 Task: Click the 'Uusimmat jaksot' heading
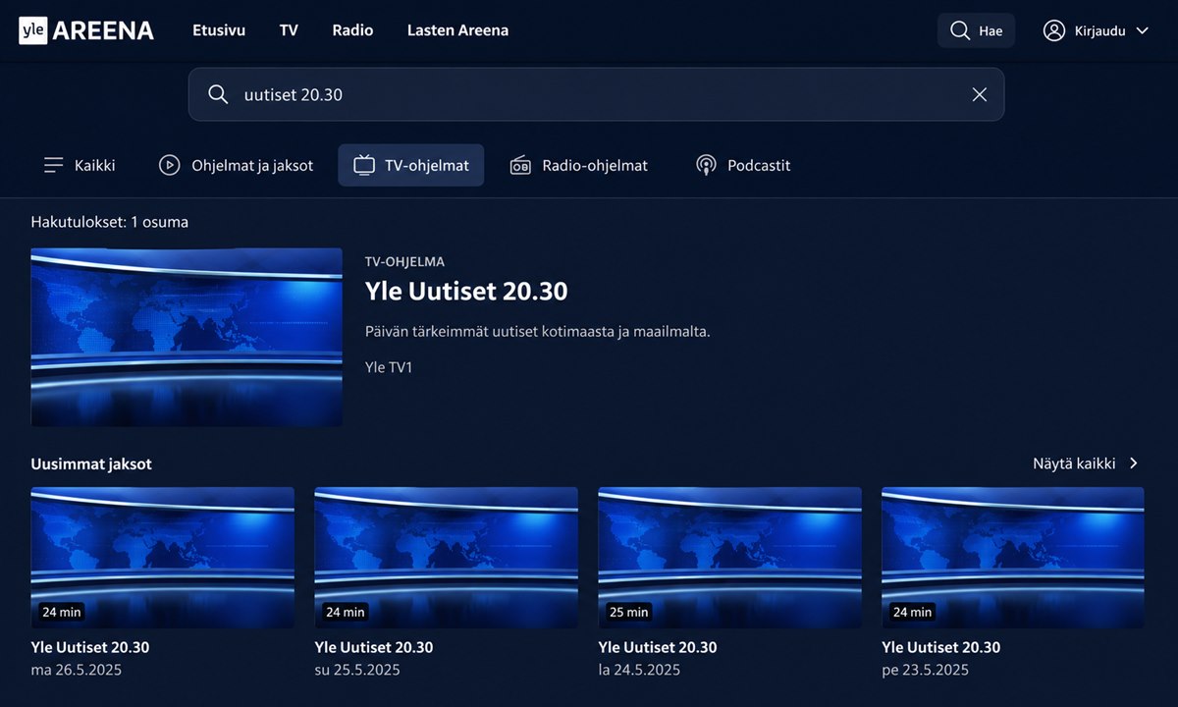click(91, 463)
